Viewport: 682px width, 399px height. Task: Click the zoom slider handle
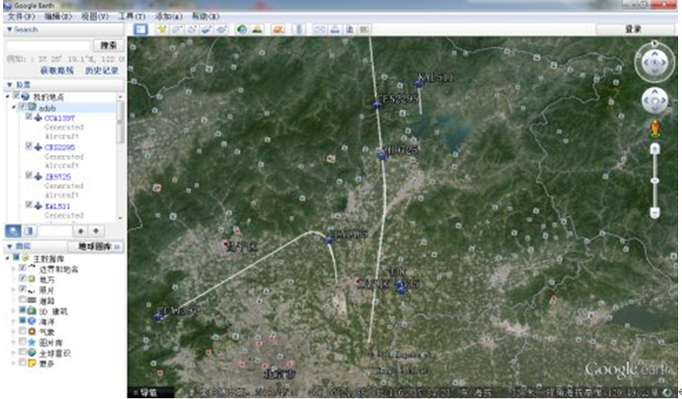click(x=655, y=181)
